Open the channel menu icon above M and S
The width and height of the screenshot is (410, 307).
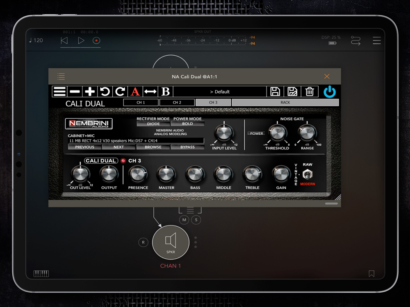(190, 210)
